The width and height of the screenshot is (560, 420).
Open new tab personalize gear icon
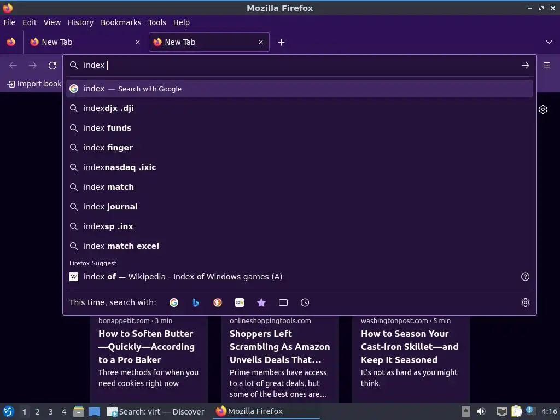[x=543, y=109]
